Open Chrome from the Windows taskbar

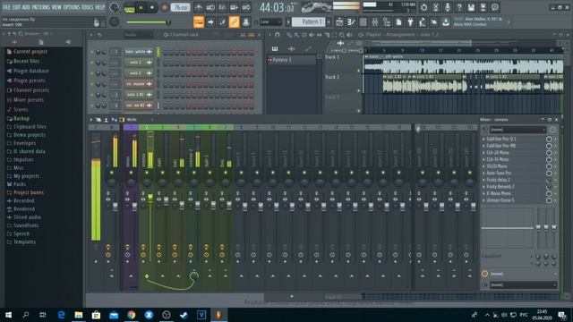point(132,314)
